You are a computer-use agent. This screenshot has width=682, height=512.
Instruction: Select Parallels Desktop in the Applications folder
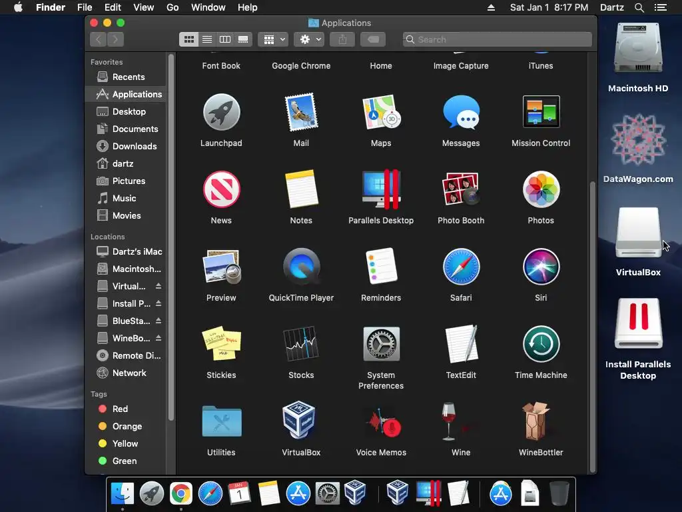(381, 189)
